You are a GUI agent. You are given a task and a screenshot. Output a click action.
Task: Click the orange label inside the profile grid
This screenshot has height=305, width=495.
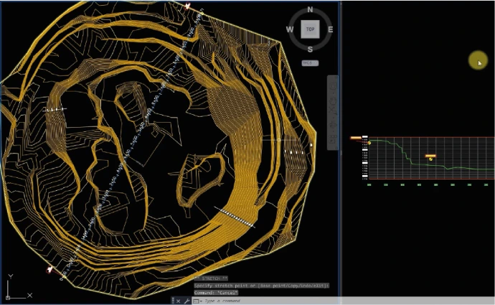pos(430,156)
